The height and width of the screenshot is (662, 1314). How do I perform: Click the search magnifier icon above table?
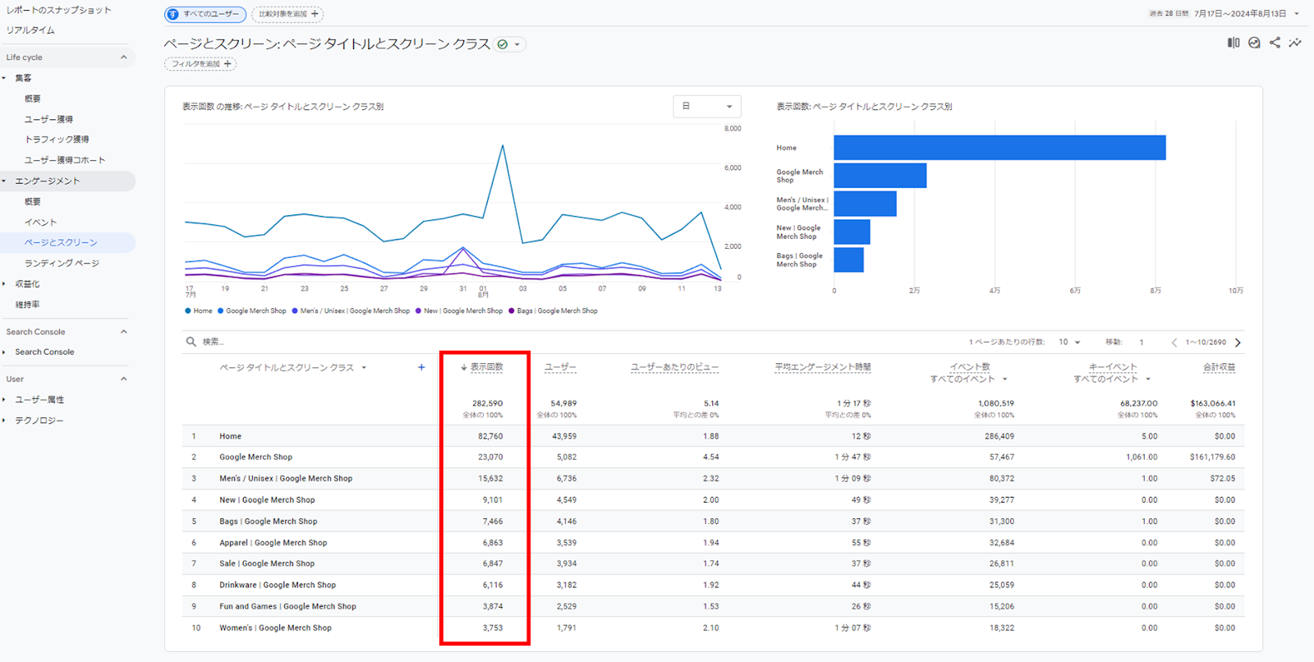point(191,342)
